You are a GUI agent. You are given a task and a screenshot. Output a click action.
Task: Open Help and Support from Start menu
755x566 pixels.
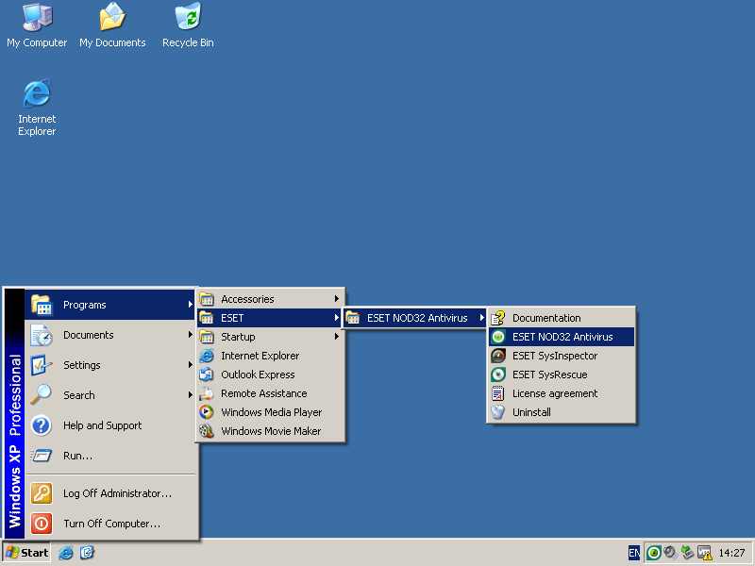pyautogui.click(x=110, y=425)
